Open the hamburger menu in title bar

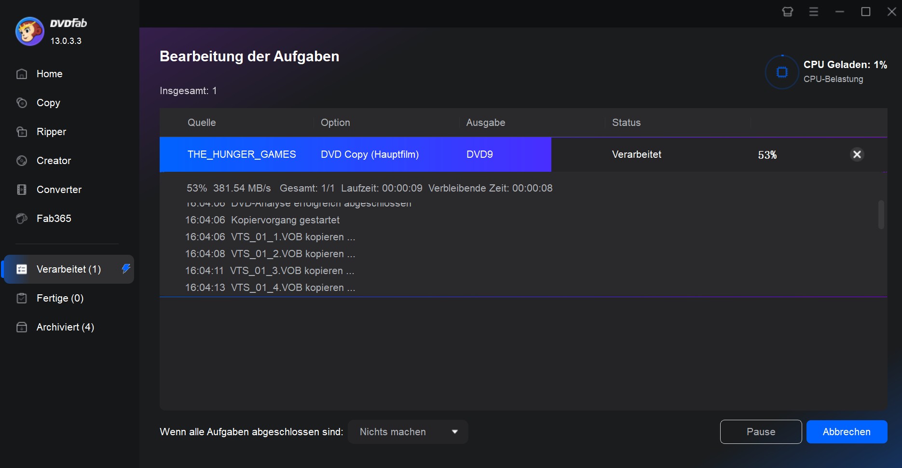click(x=814, y=12)
